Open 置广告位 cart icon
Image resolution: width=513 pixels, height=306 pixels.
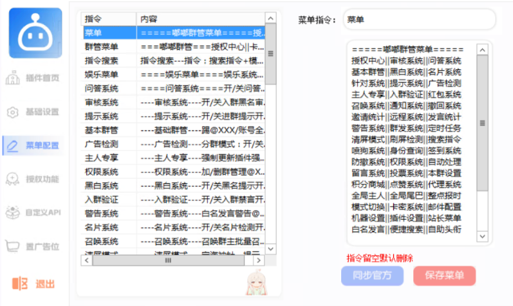12,246
